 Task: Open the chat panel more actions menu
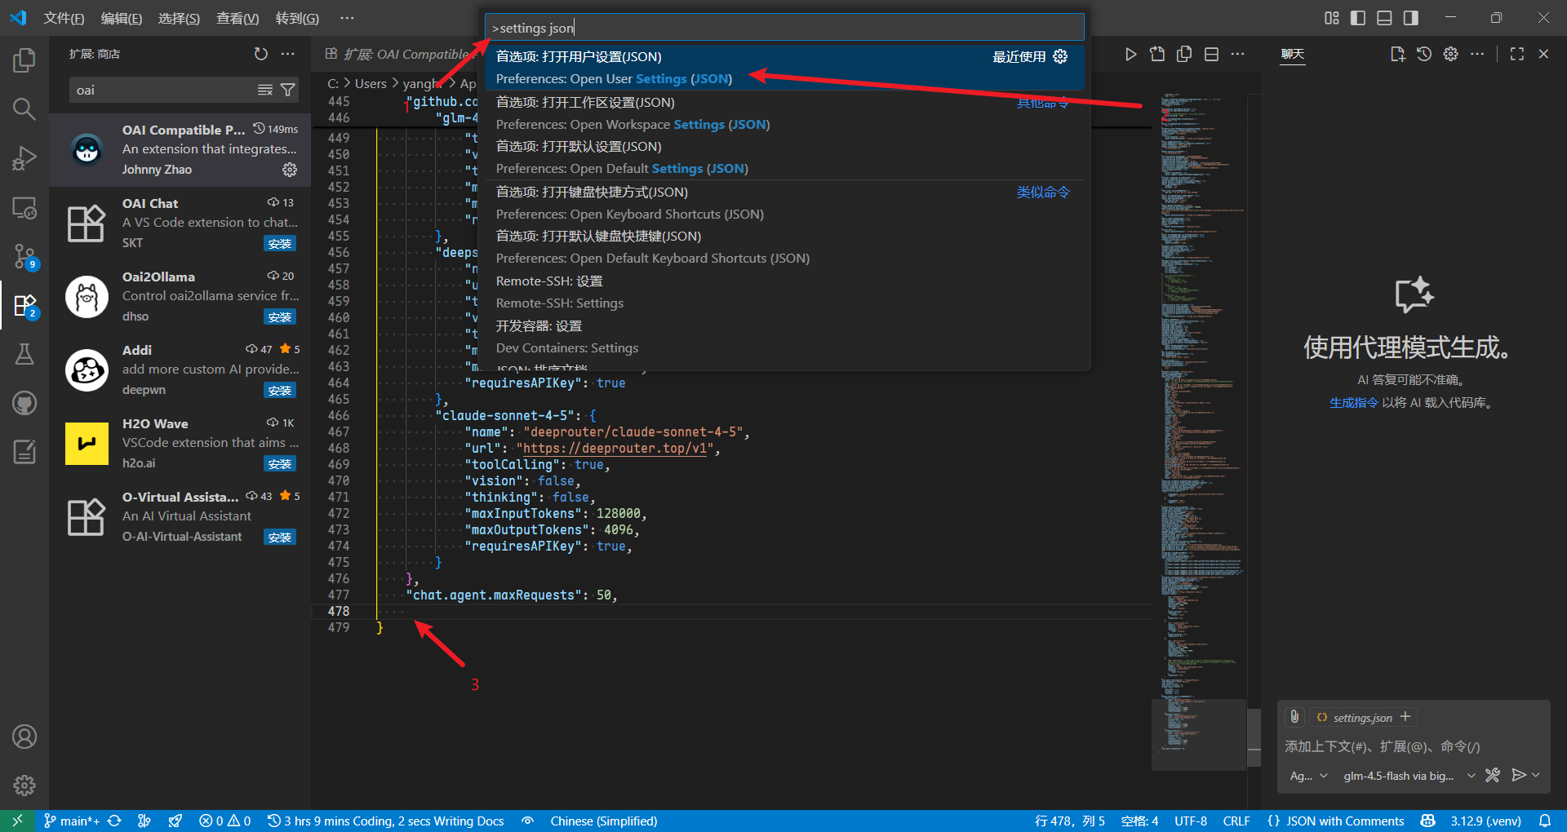(x=1477, y=54)
